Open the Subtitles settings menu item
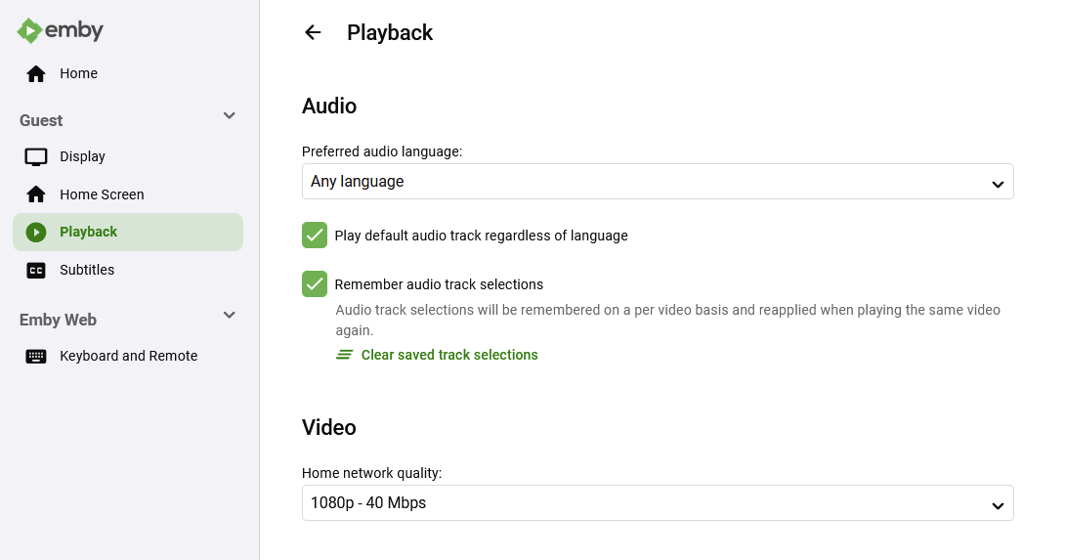The height and width of the screenshot is (560, 1066). click(87, 271)
